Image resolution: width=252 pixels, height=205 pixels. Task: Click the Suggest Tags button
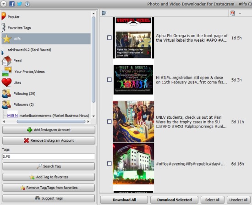[x=49, y=198]
